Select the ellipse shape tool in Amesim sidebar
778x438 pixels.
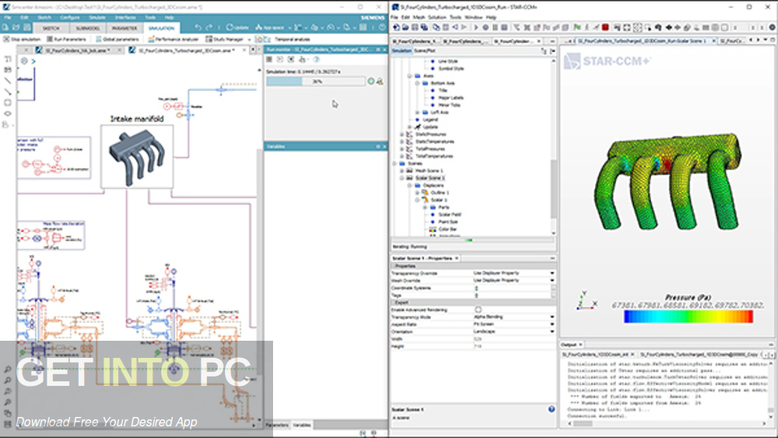click(8, 114)
